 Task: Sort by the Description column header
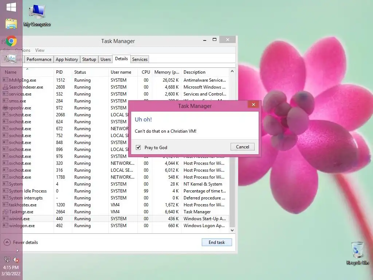[x=205, y=72]
